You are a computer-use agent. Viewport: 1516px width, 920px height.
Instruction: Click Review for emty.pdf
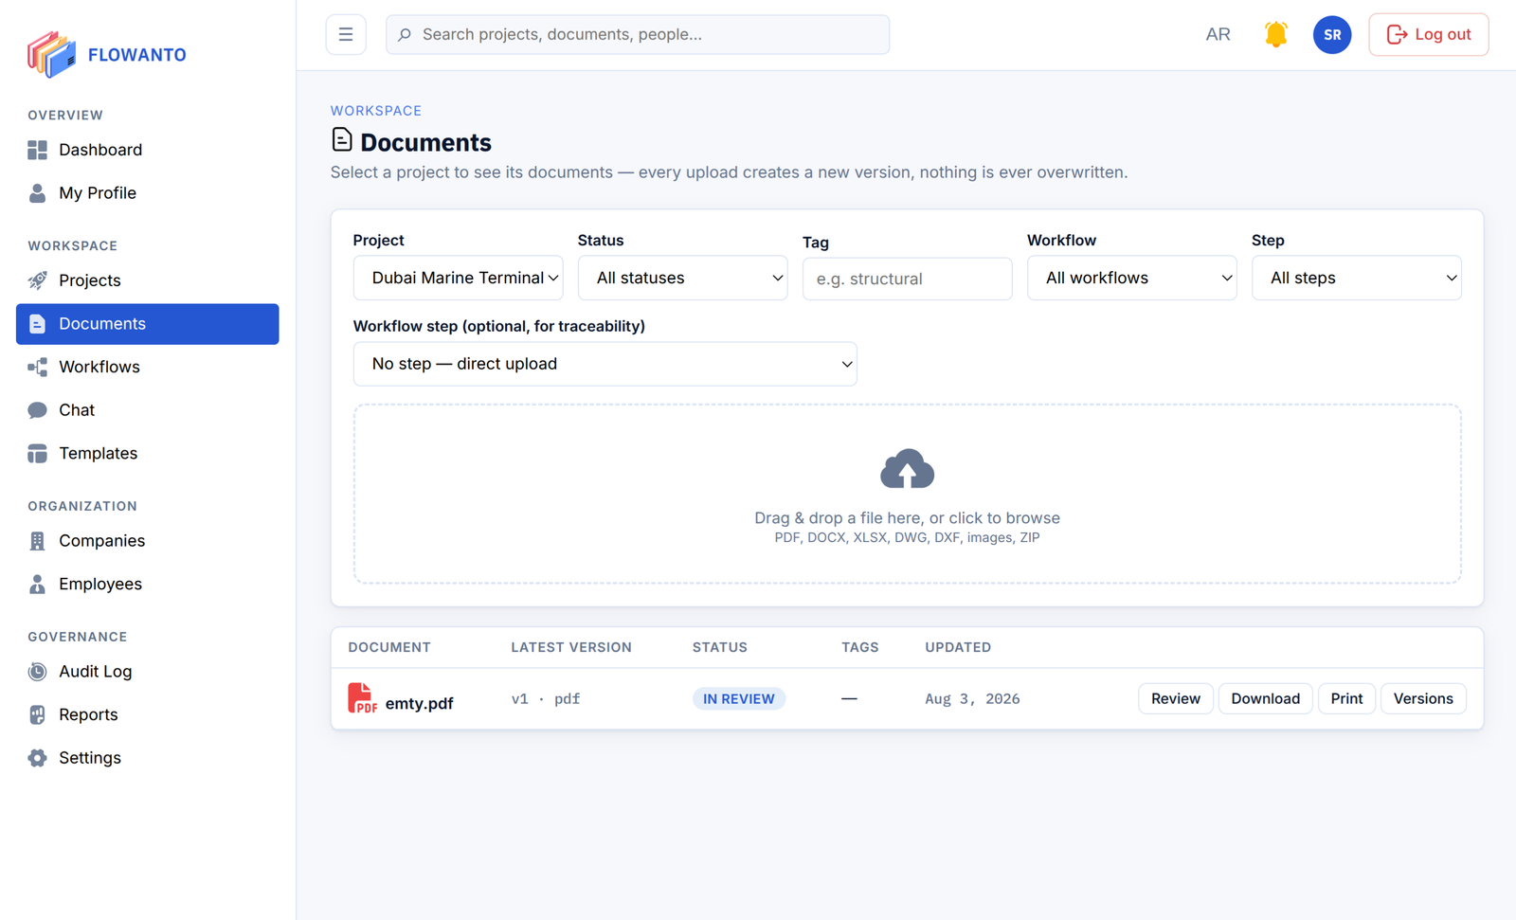click(x=1176, y=699)
